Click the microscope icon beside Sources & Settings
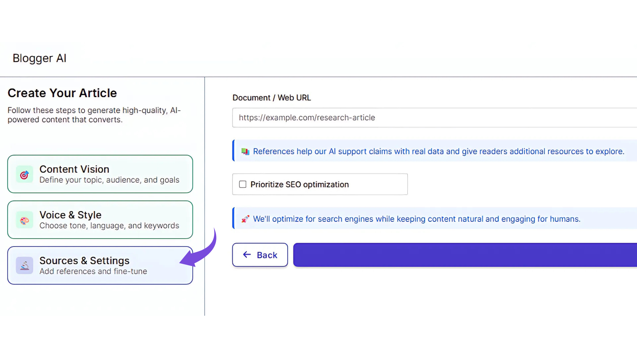The height and width of the screenshot is (358, 637). click(x=24, y=266)
